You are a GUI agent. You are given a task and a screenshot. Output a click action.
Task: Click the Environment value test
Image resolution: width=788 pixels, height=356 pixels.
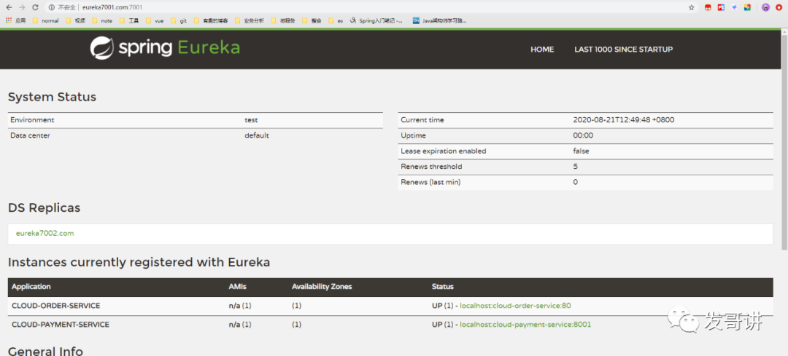(251, 120)
